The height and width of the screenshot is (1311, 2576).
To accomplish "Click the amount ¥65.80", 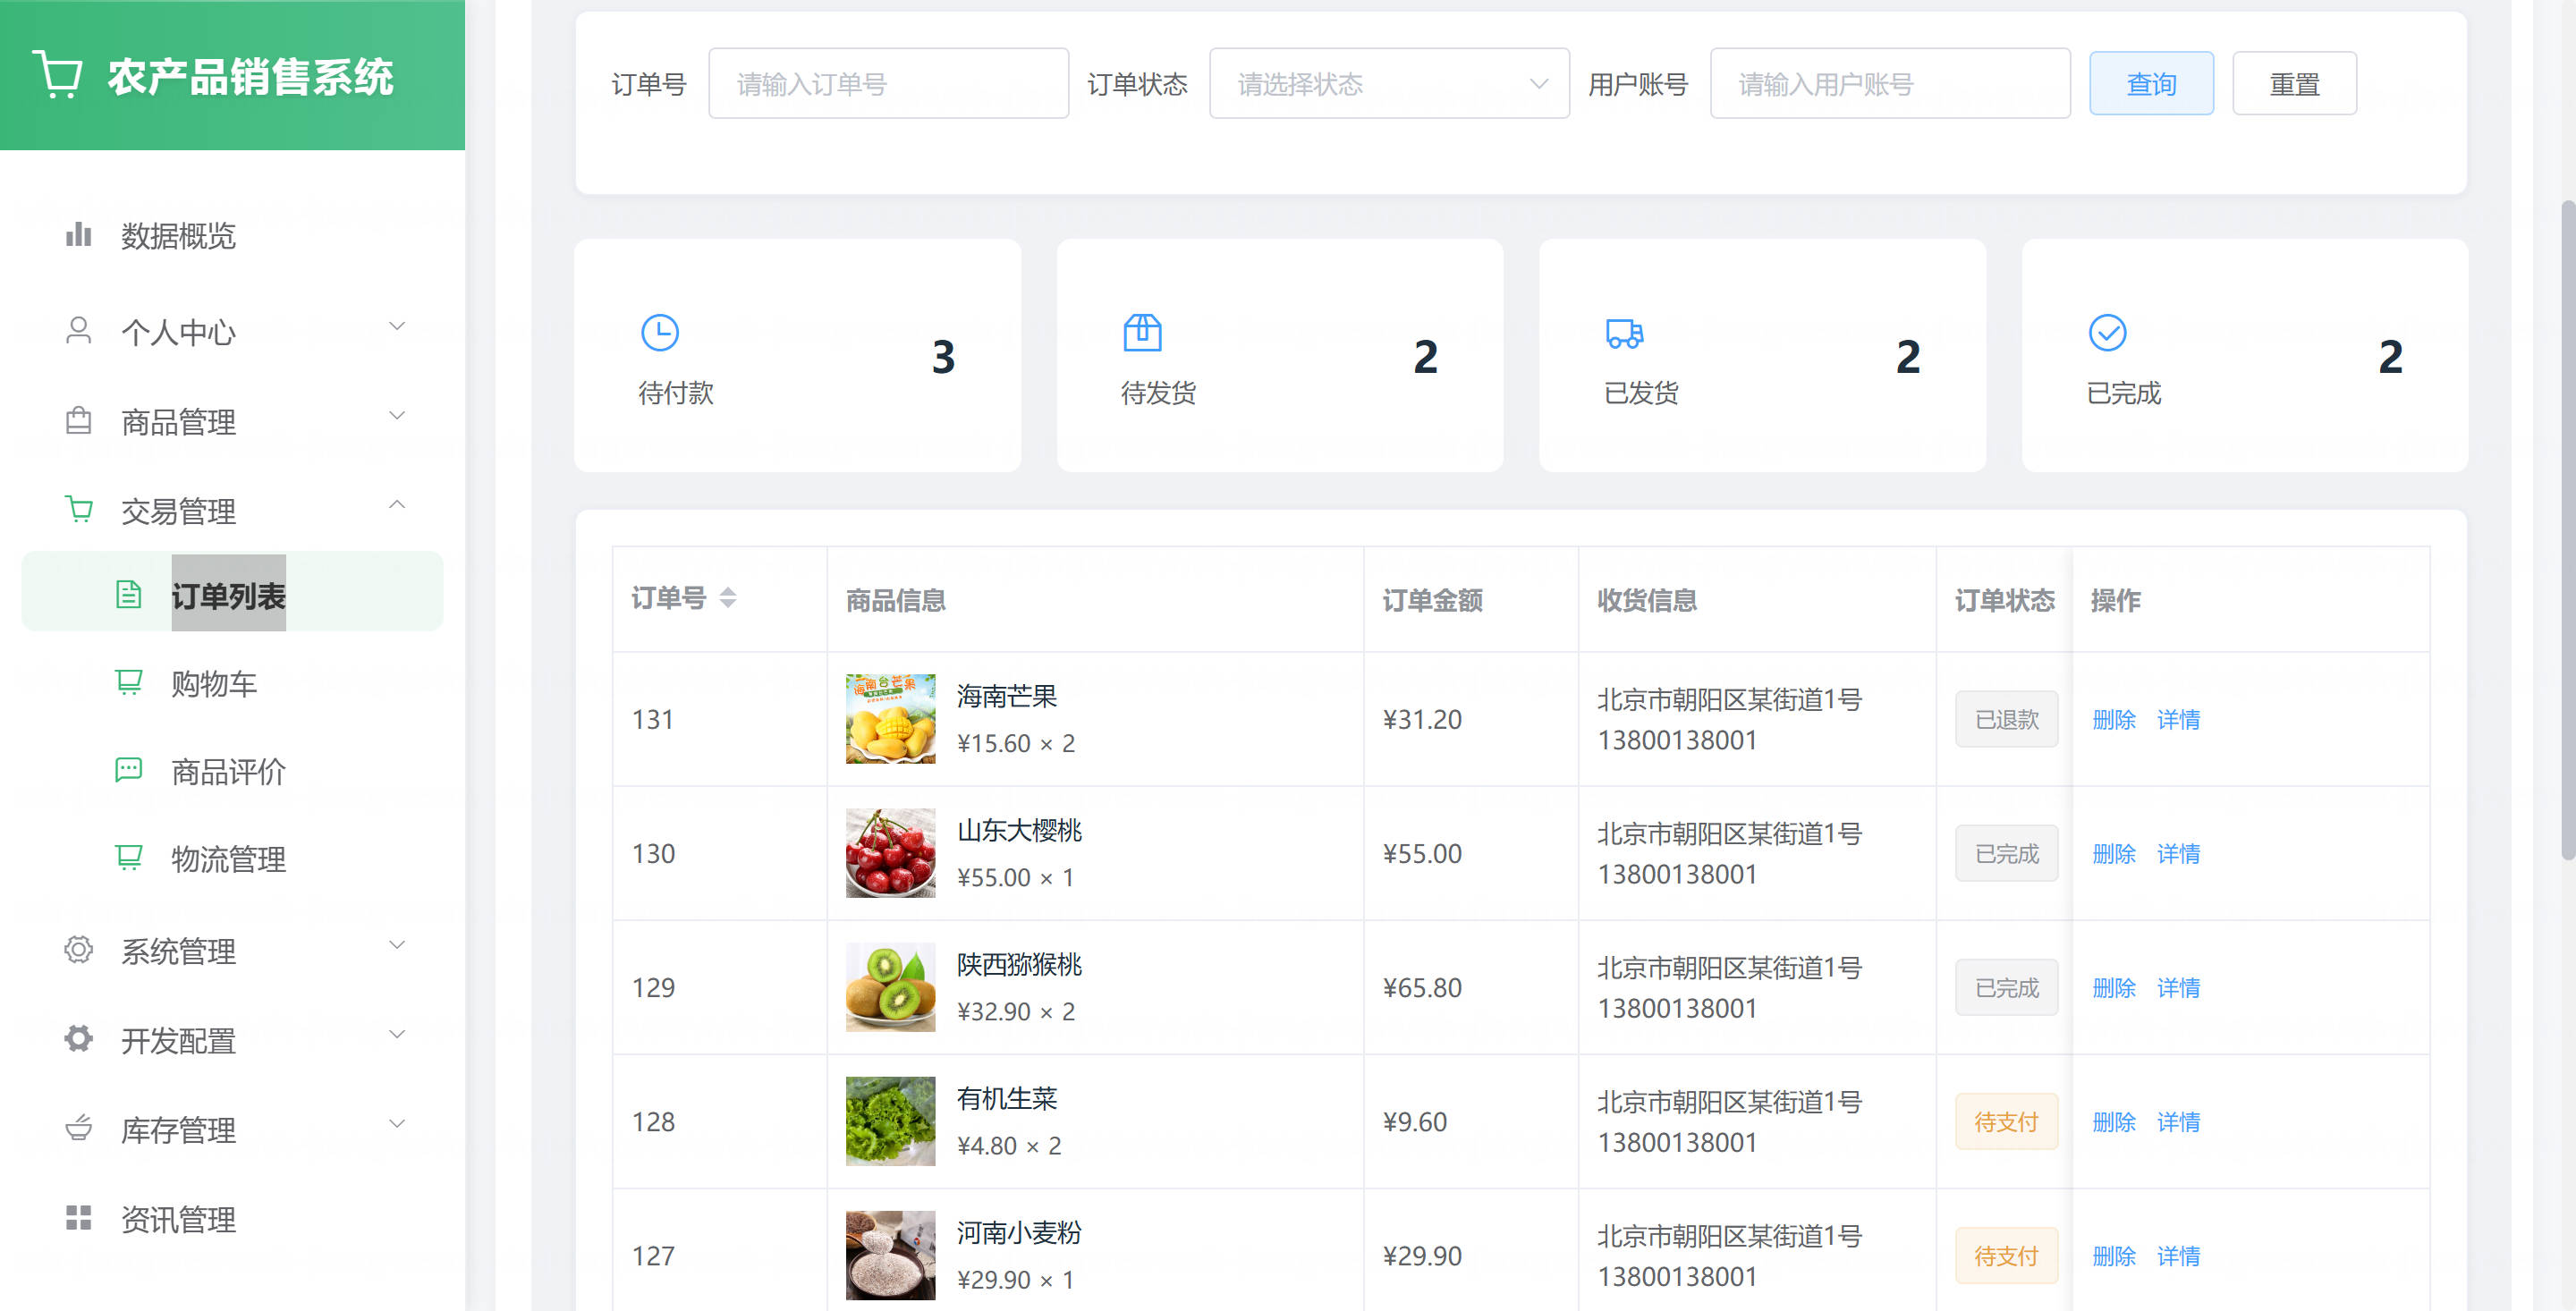I will point(1422,988).
